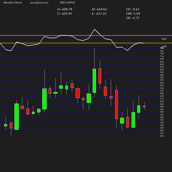Click price axis label "444"
172x172 pixels.
(x=162, y=104)
